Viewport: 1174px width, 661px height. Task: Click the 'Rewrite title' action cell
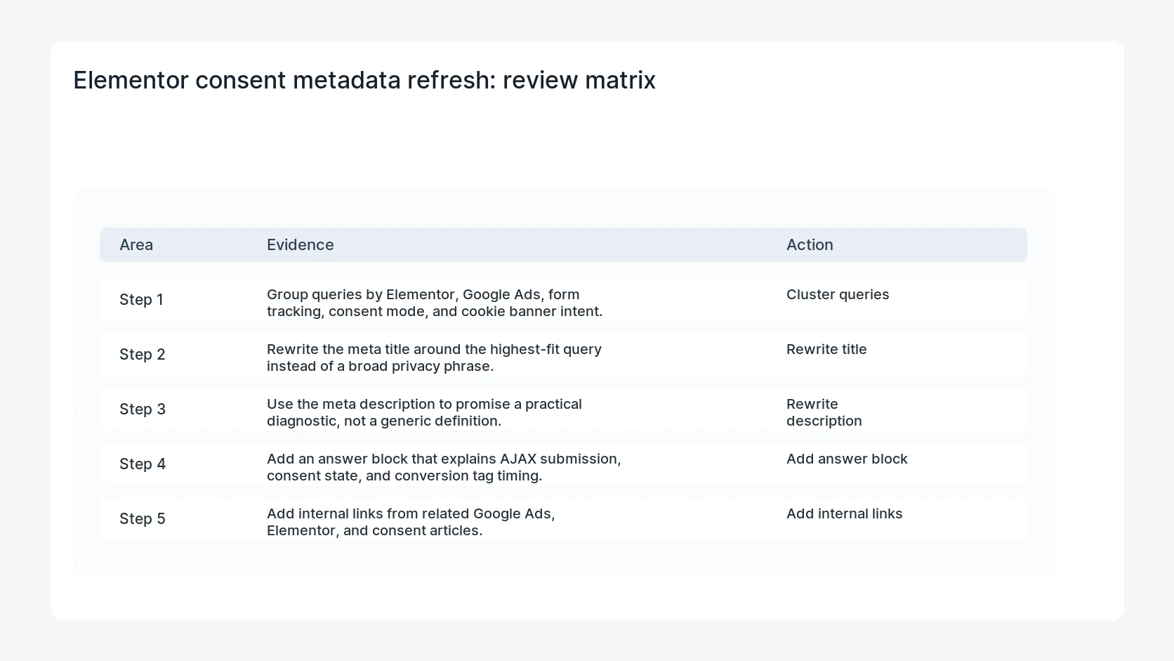click(826, 349)
